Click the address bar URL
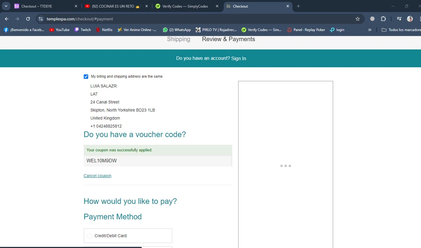Viewport: 421px width, 248px height. pyautogui.click(x=80, y=19)
